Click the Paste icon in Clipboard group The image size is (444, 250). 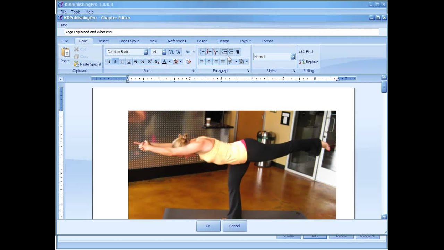point(65,52)
